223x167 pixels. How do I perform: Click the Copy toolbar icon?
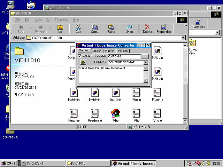(x=94, y=29)
